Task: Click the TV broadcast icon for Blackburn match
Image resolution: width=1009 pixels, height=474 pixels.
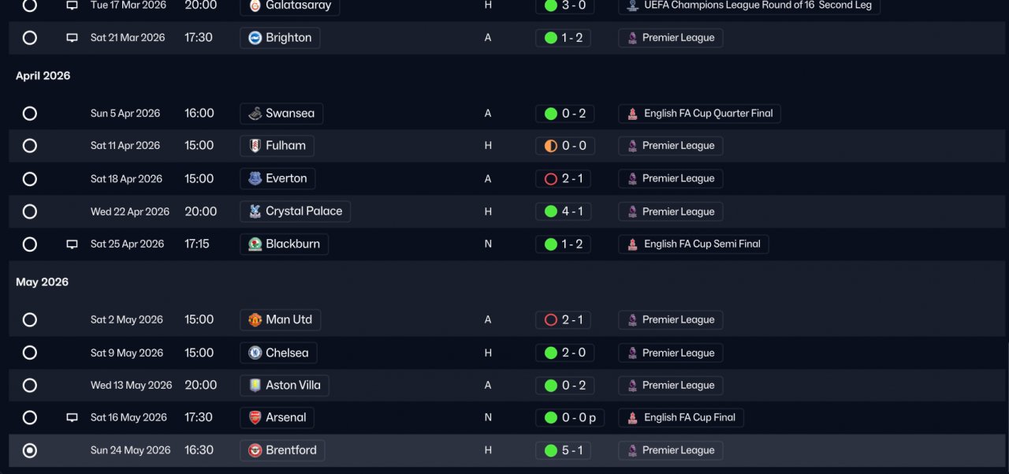Action: coord(72,244)
